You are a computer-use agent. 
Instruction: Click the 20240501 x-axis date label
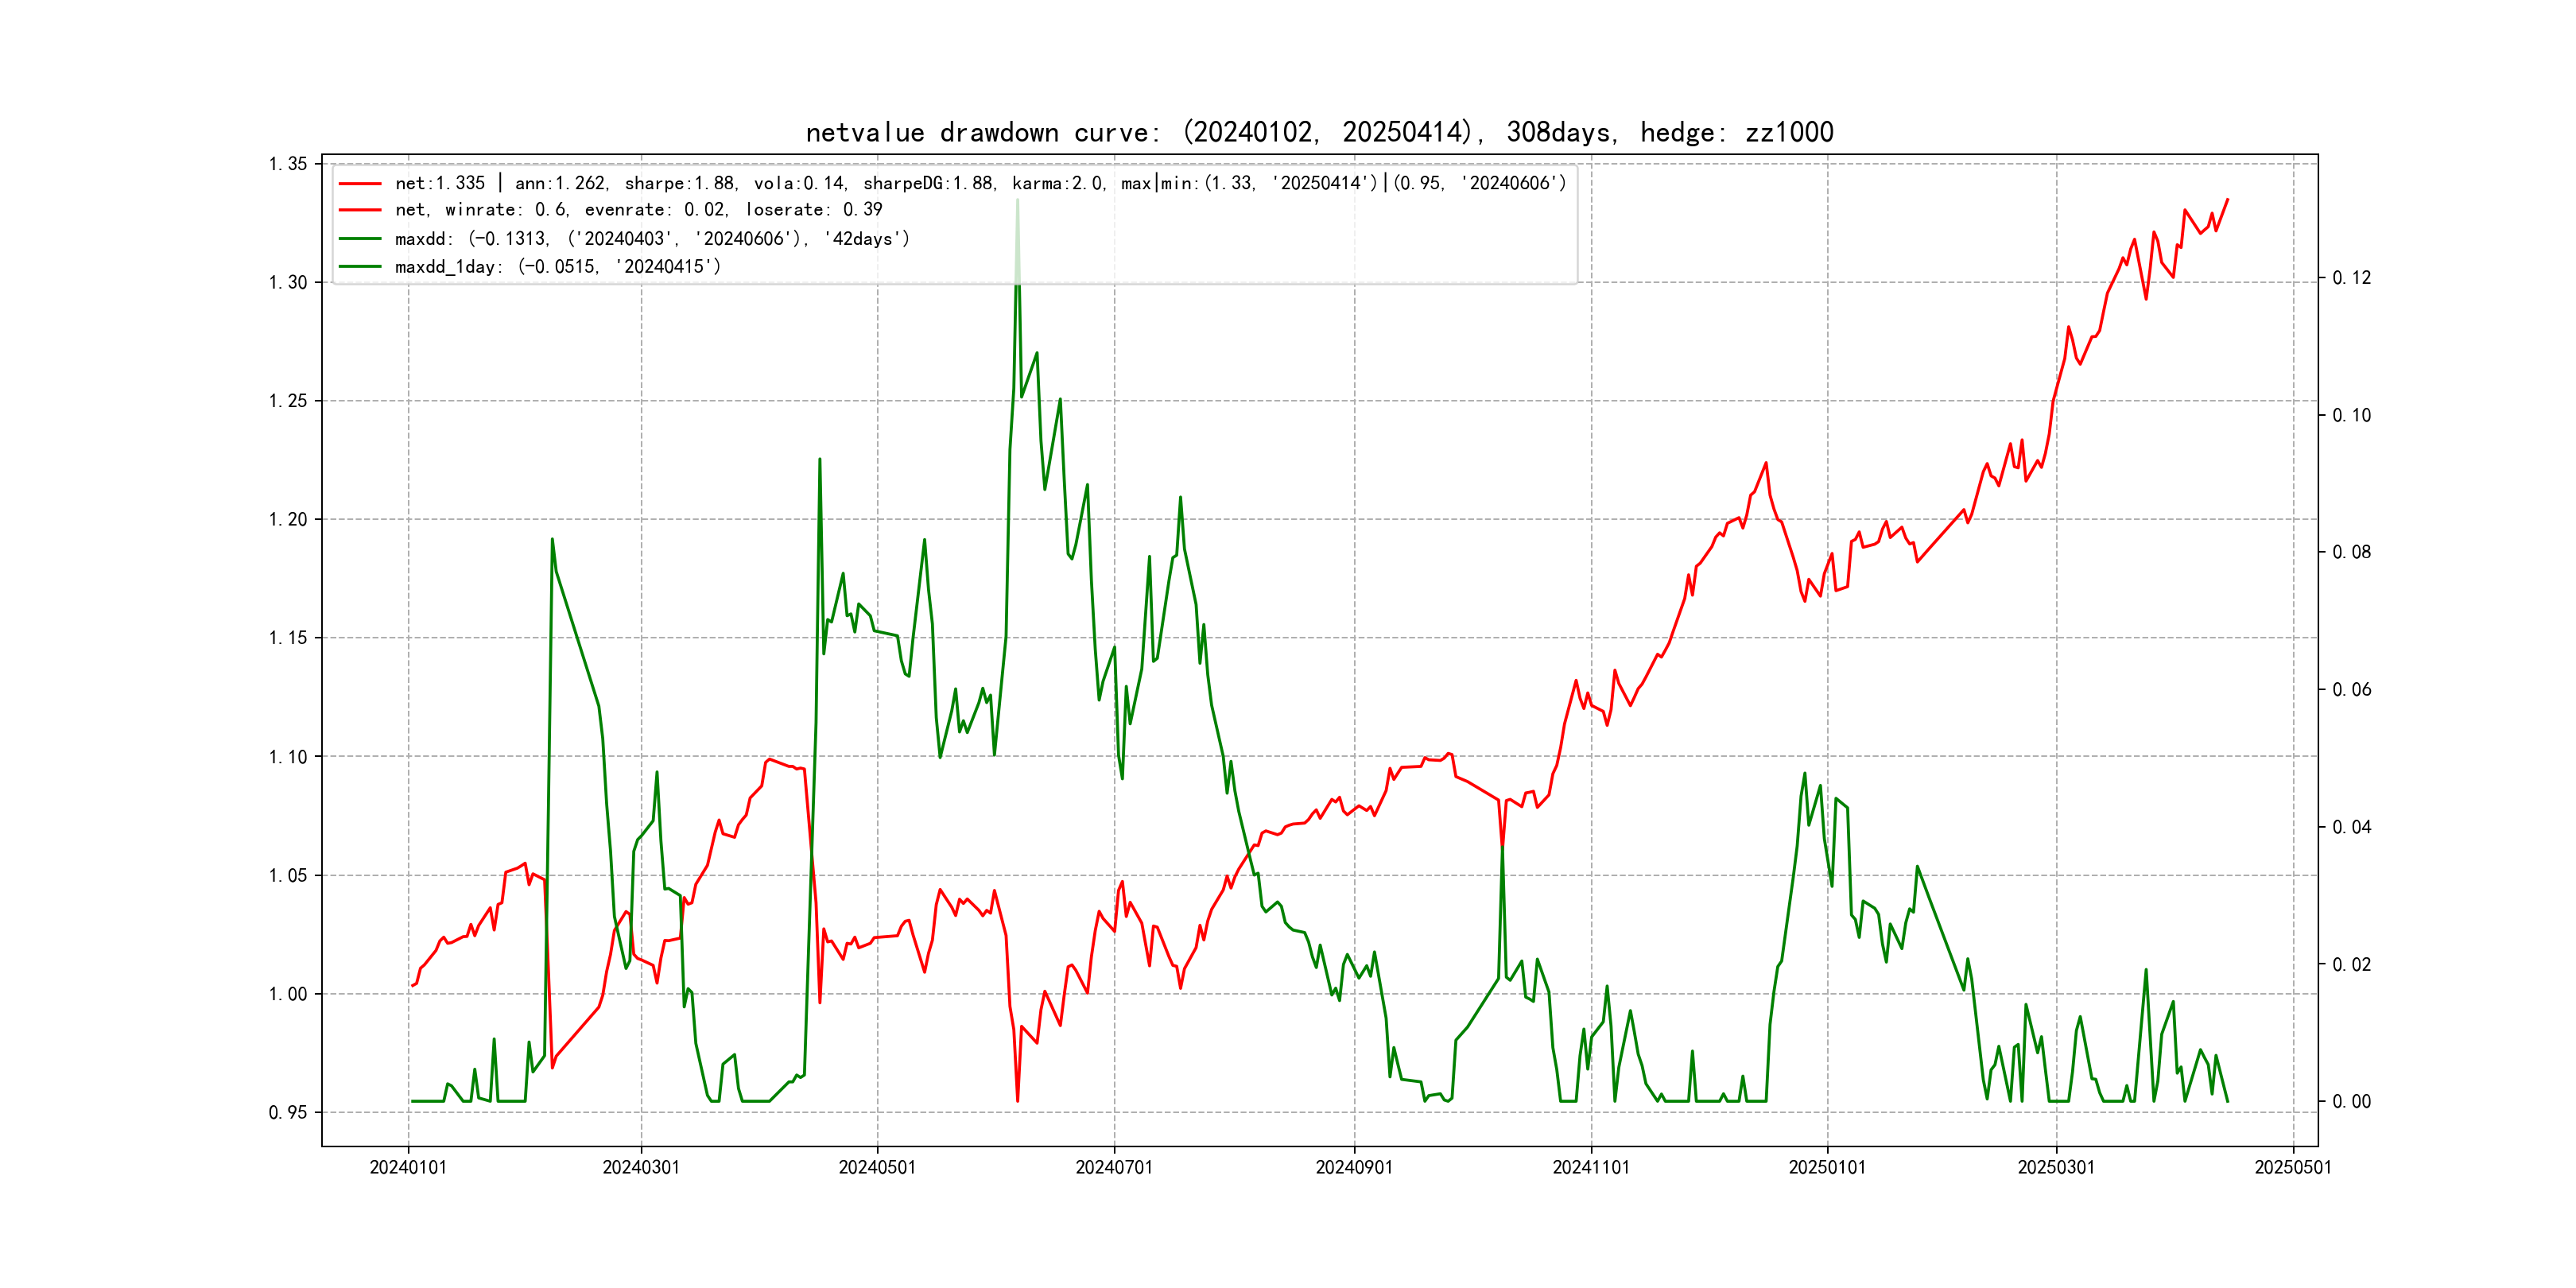[x=877, y=1167]
